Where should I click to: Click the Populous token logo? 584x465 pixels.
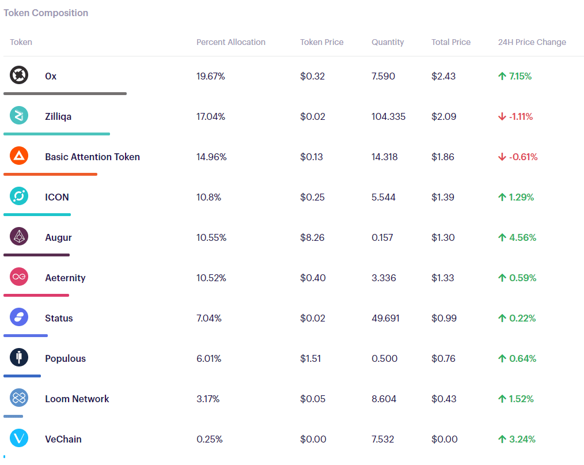19,357
